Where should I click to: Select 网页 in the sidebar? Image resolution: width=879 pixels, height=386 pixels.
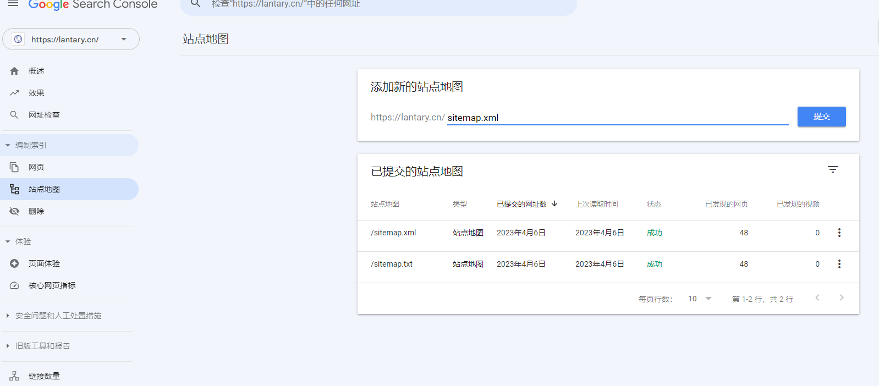(x=36, y=167)
